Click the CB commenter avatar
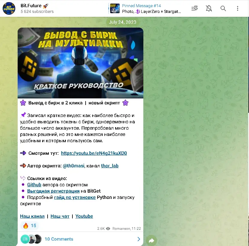249x246 pixels. [x=25, y=239]
